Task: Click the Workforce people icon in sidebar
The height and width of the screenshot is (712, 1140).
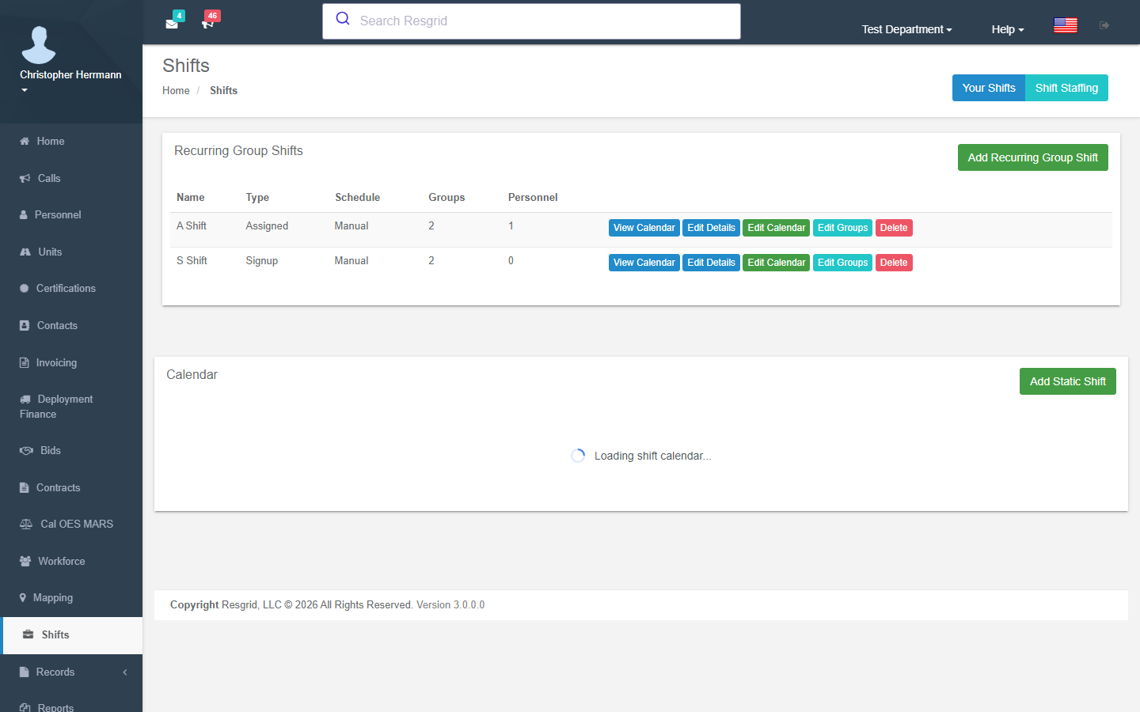Action: click(25, 561)
